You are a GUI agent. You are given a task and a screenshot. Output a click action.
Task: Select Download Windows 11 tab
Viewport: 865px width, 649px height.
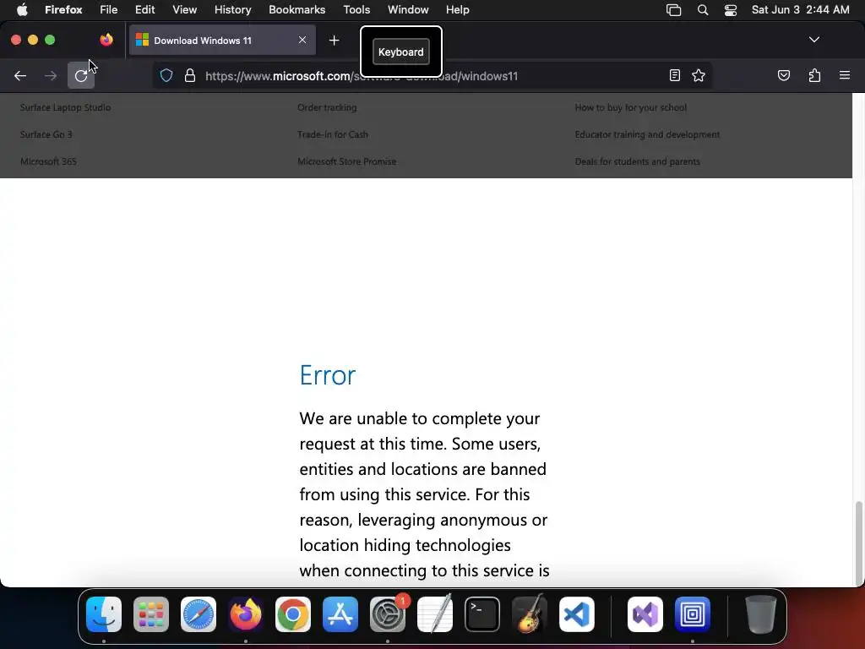tap(222, 40)
